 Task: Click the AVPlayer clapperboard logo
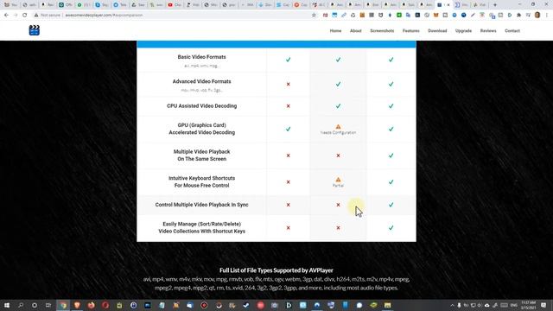(x=35, y=30)
